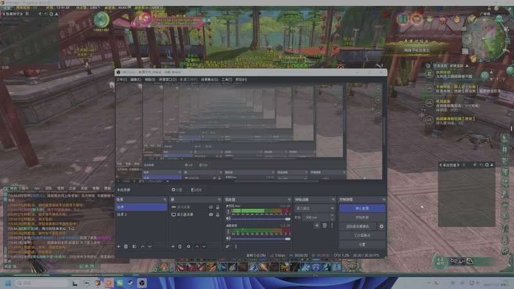Open the File (F) menu

(x=121, y=80)
